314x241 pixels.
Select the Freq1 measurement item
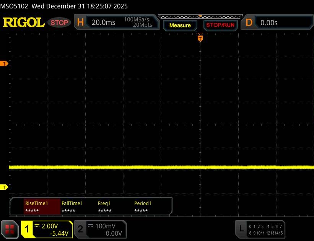click(x=104, y=207)
